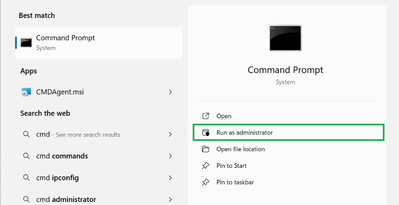Image resolution: width=399 pixels, height=205 pixels.
Task: Click the Open icon in the actions list
Action: coord(205,116)
